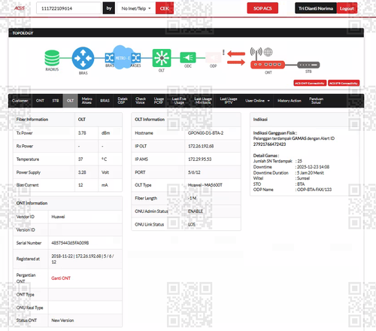The image size is (376, 331).
Task: Switch to the Last Usage IPTV tab
Action: coord(229,101)
